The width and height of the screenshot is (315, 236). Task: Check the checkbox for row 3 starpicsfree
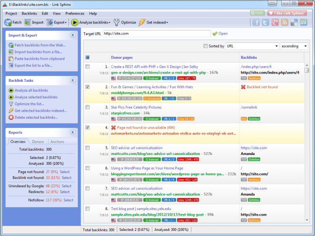pyautogui.click(x=87, y=107)
